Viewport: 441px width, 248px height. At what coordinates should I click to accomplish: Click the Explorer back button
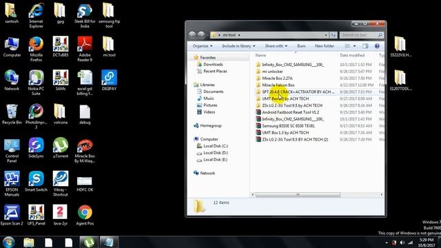(192, 35)
